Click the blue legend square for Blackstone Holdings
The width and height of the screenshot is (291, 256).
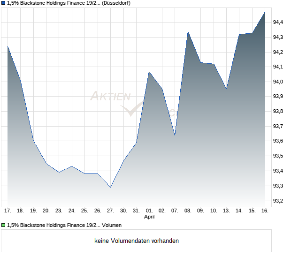pyautogui.click(x=3, y=3)
